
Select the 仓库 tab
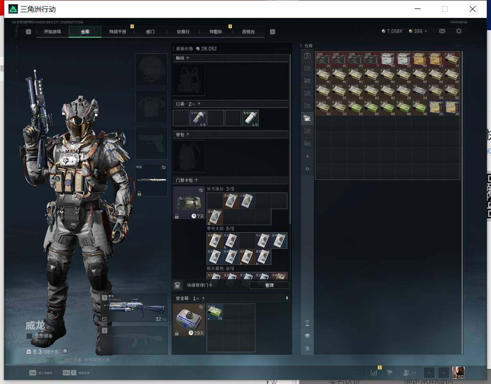click(85, 32)
